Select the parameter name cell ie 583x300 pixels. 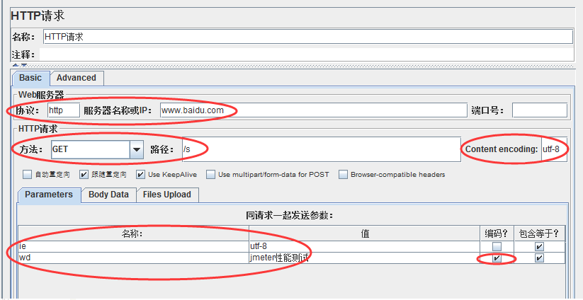pyautogui.click(x=133, y=246)
